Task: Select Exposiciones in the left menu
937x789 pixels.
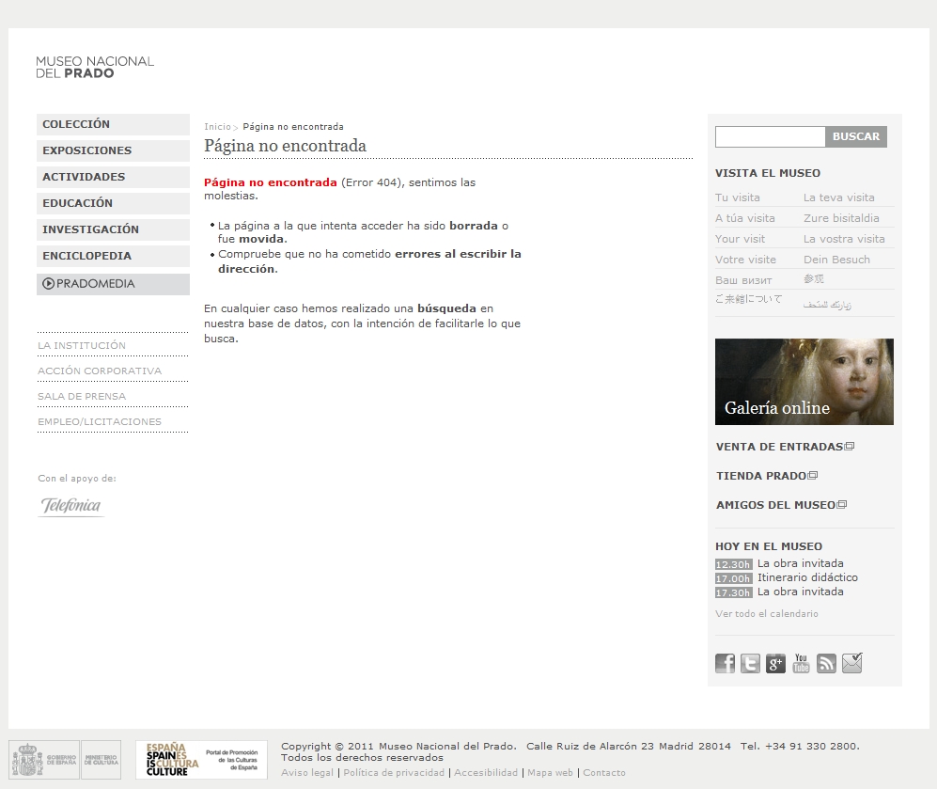Action: (x=86, y=150)
